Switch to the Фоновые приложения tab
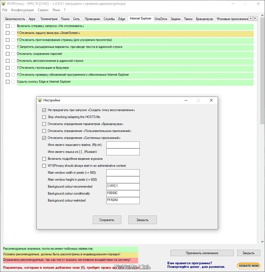The width and height of the screenshot is (265, 272). (x=232, y=19)
